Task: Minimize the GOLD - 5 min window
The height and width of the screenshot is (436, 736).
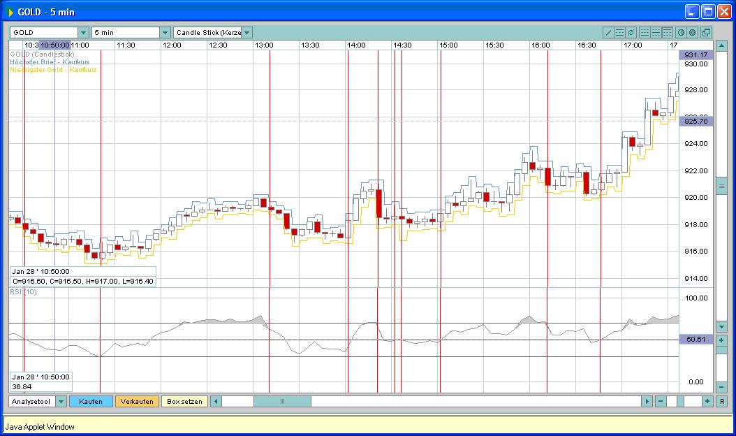Action: point(692,12)
